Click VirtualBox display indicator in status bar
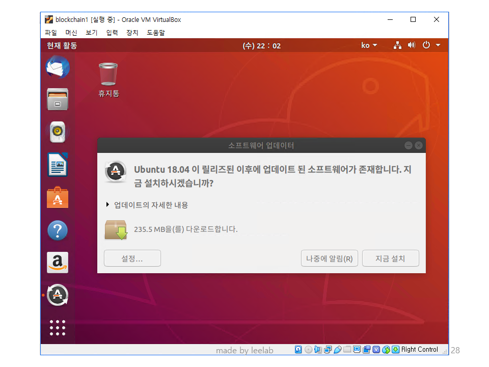 (357, 350)
